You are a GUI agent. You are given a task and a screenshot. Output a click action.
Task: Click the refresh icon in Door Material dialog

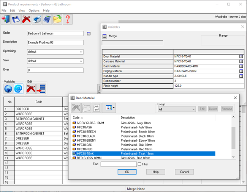click(96, 108)
